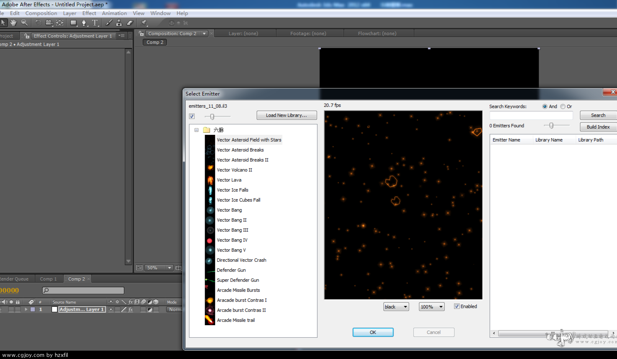Image resolution: width=617 pixels, height=359 pixels.
Task: Click lock icon beside Effect Controls tab
Action: pyautogui.click(x=27, y=36)
